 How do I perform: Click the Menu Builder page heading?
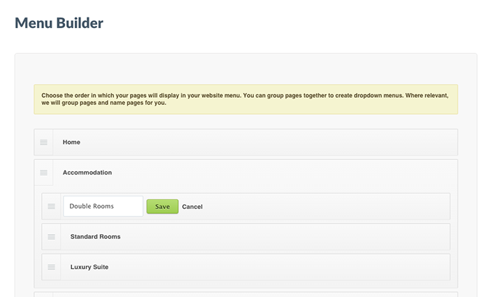pyautogui.click(x=59, y=23)
